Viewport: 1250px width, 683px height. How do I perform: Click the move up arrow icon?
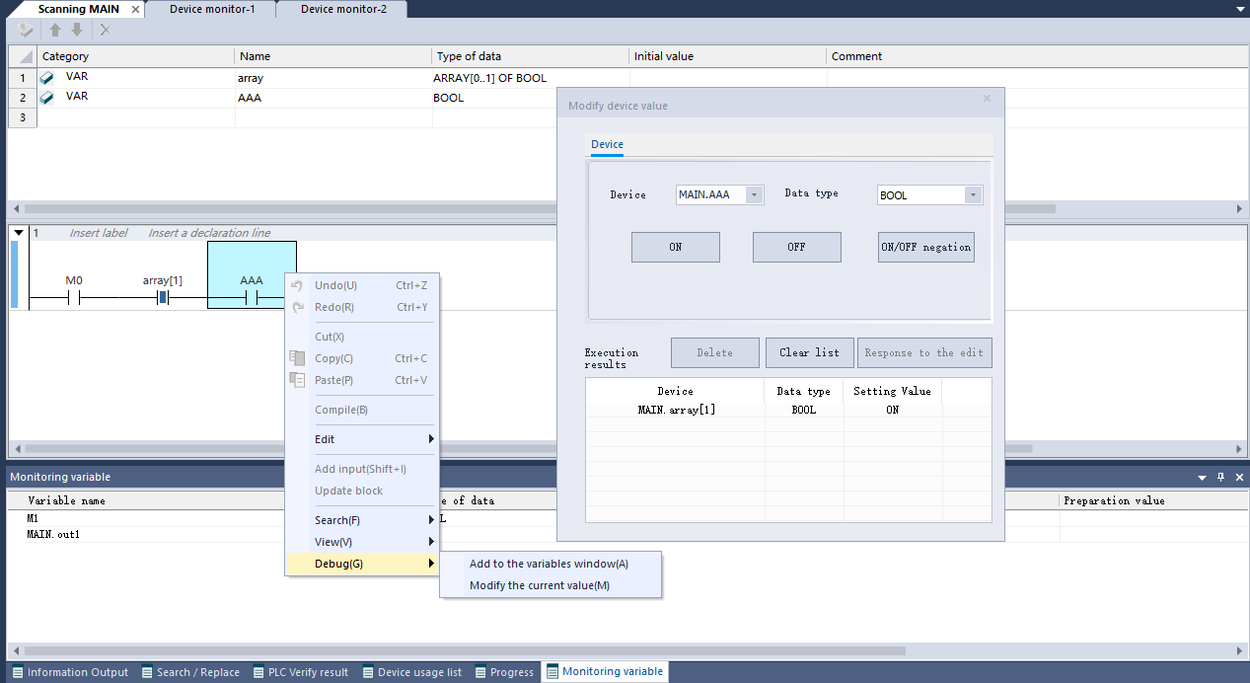pyautogui.click(x=56, y=30)
